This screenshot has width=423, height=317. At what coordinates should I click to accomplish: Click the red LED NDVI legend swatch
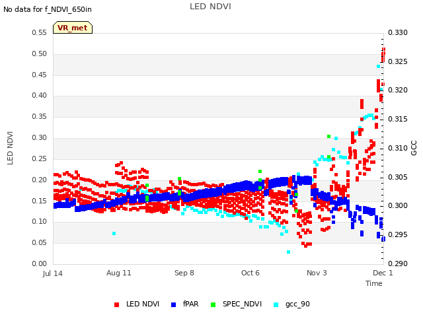(116, 304)
